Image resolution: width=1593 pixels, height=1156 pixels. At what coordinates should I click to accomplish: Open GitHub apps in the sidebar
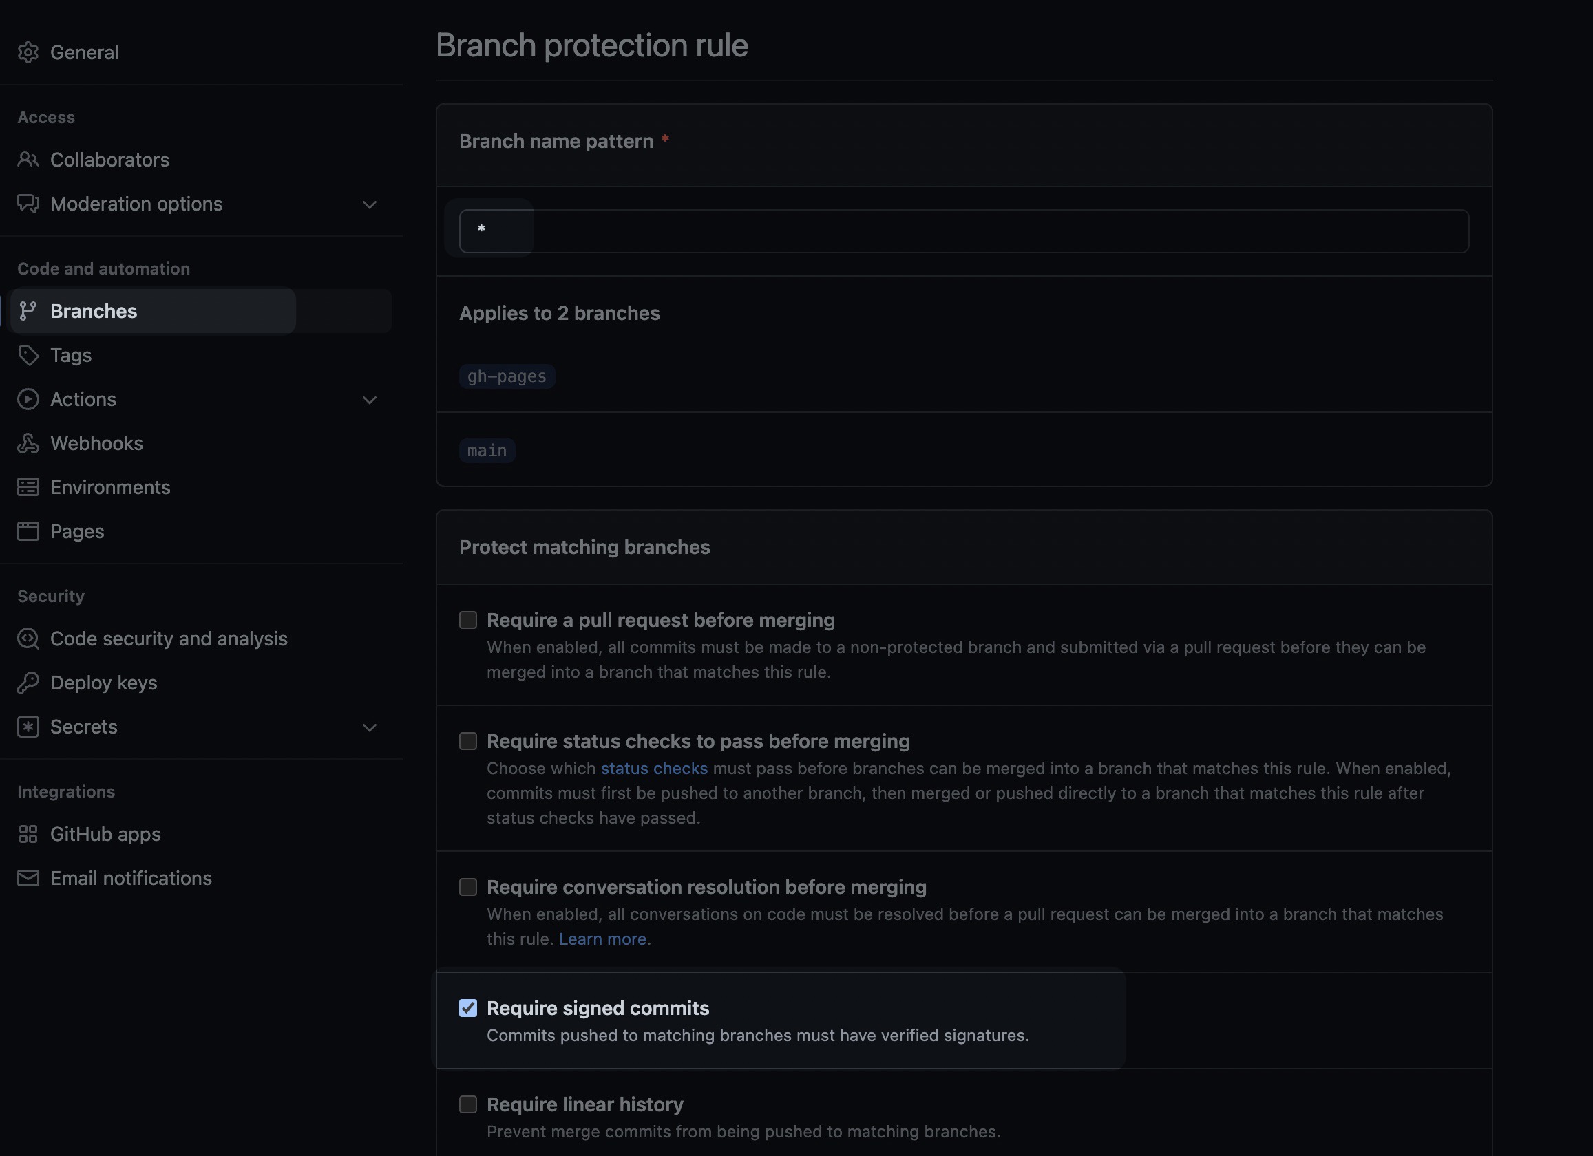click(x=105, y=834)
